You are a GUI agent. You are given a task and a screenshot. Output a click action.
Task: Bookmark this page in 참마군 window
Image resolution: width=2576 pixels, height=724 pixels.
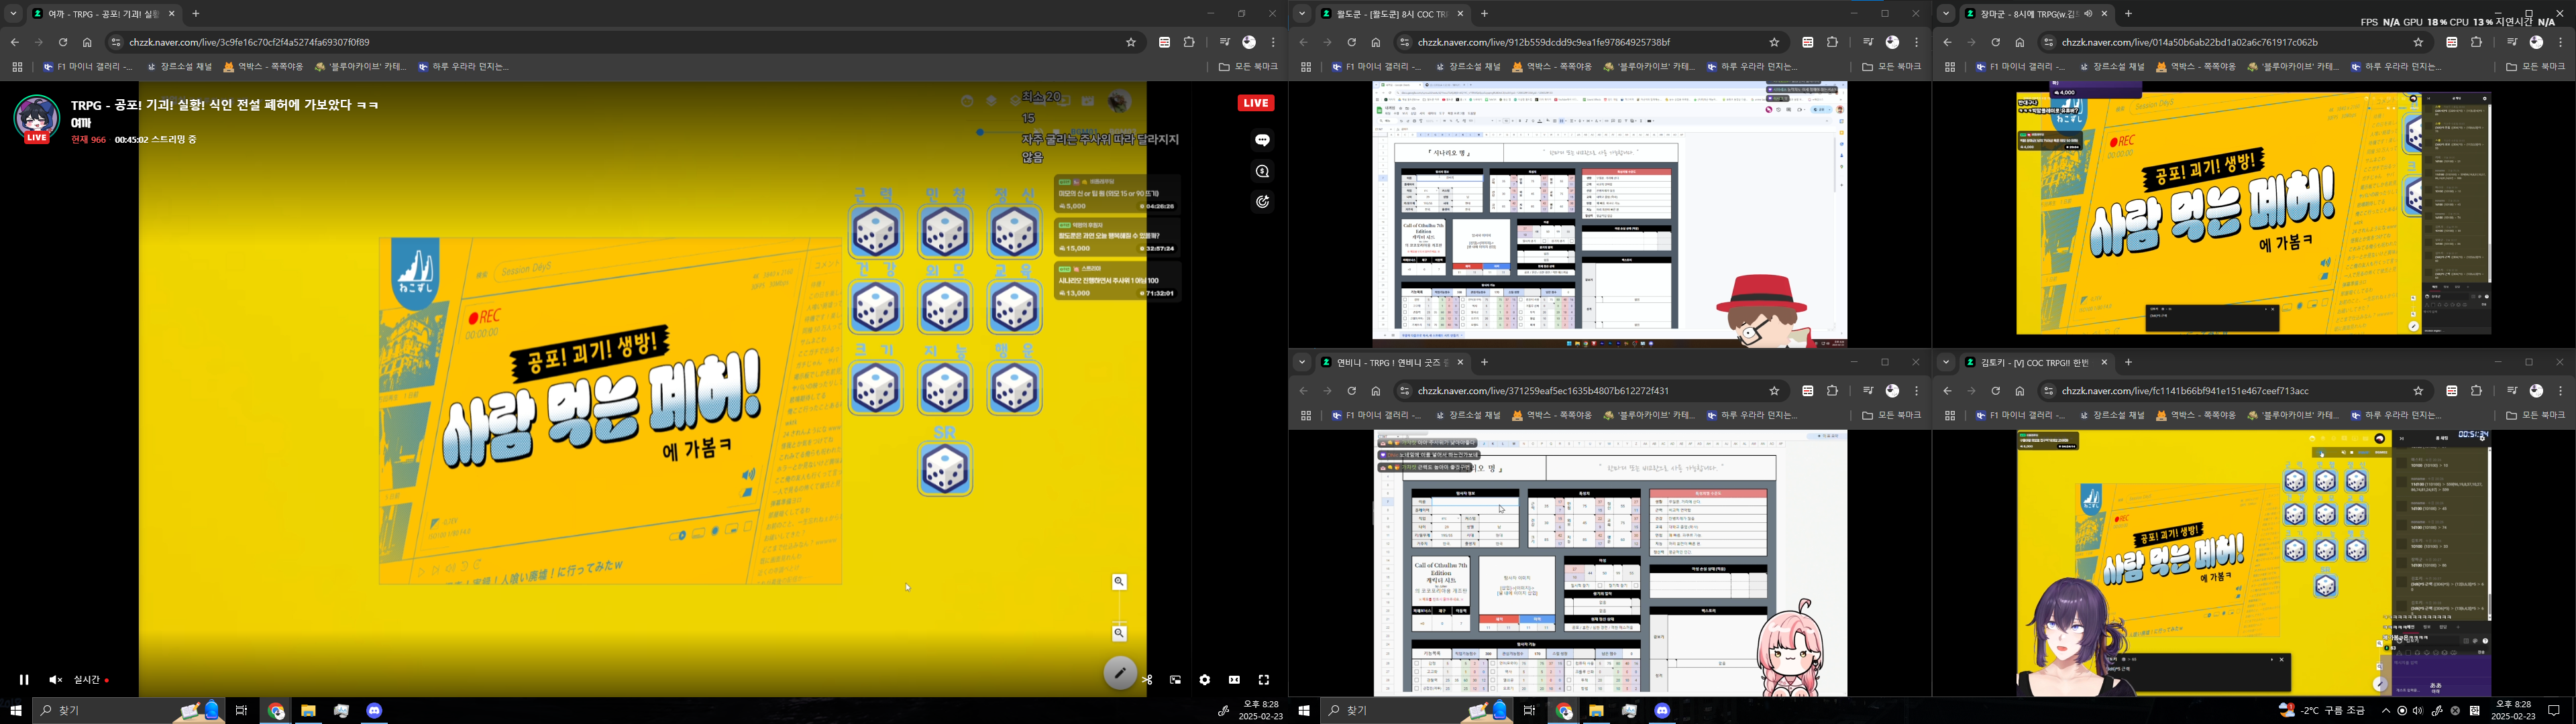tap(2418, 42)
